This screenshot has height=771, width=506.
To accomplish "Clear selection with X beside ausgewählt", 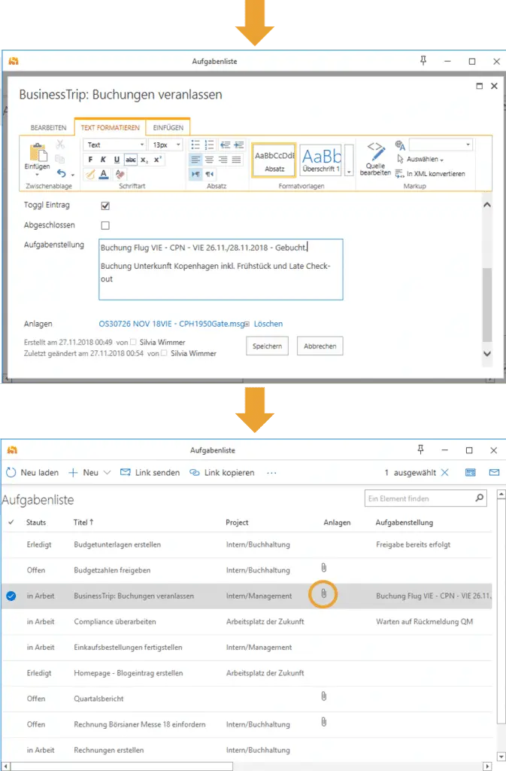I will (x=444, y=473).
